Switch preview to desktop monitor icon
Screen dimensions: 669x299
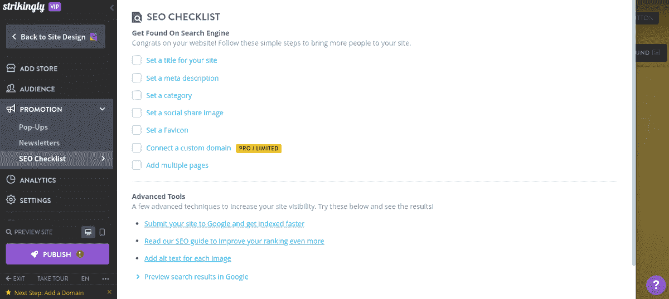click(88, 232)
